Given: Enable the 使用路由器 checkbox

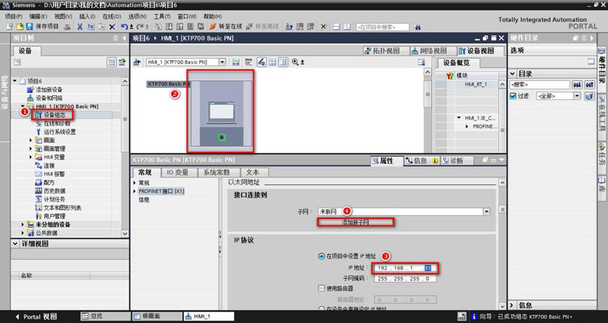Looking at the screenshot, I should click(x=321, y=288).
